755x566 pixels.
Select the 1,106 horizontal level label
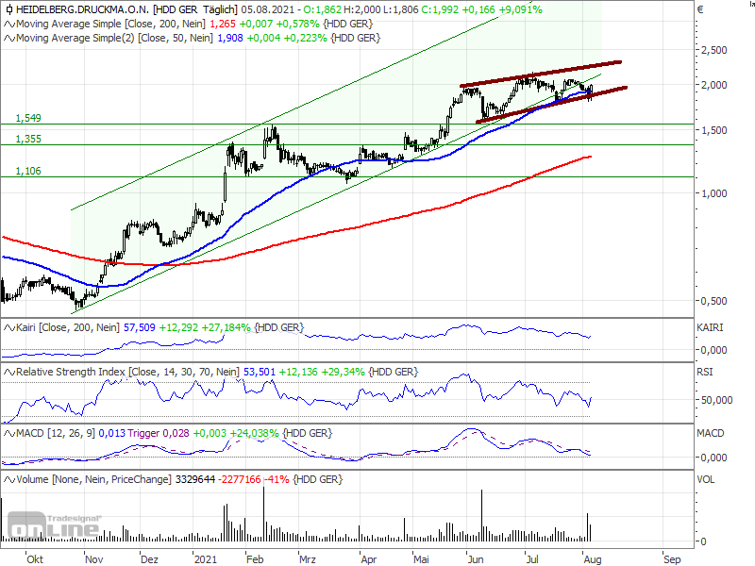tap(27, 171)
